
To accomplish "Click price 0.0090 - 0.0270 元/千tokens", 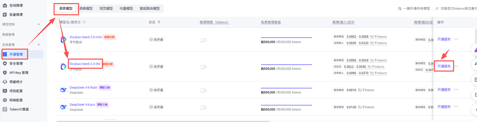I will pyautogui.click(x=367, y=73).
